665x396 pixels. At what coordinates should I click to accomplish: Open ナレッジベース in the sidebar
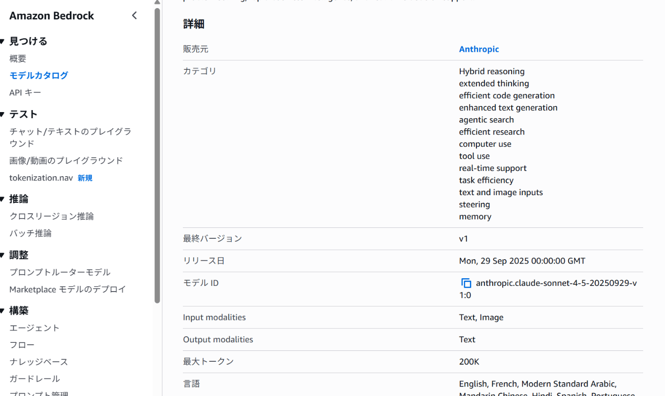39,362
